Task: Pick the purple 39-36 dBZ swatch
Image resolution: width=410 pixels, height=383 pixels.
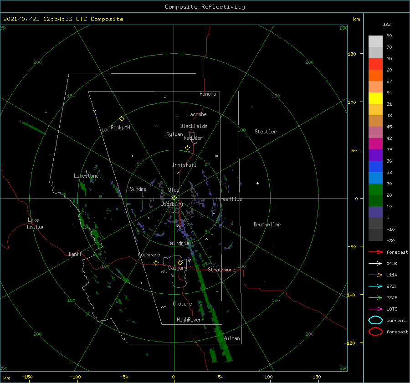Action: (x=375, y=155)
